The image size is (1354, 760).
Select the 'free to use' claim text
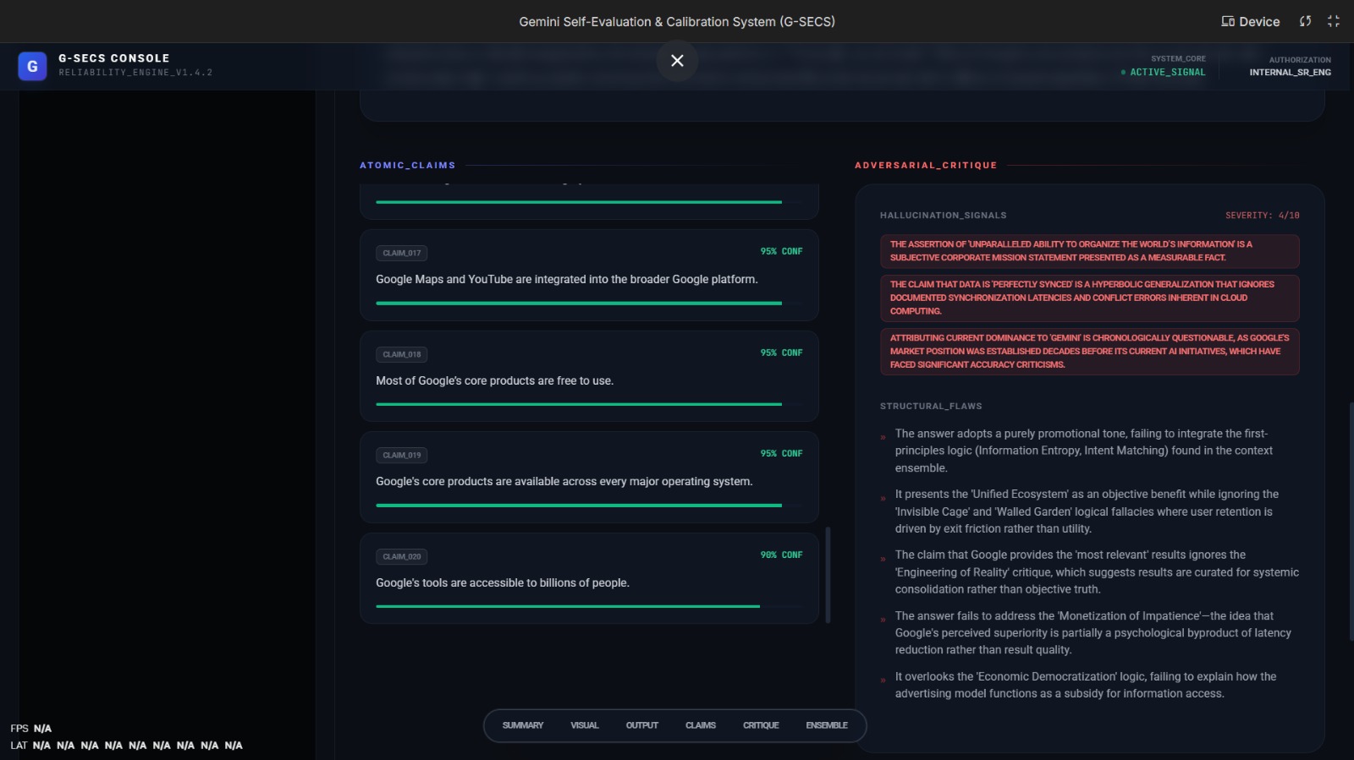495,380
